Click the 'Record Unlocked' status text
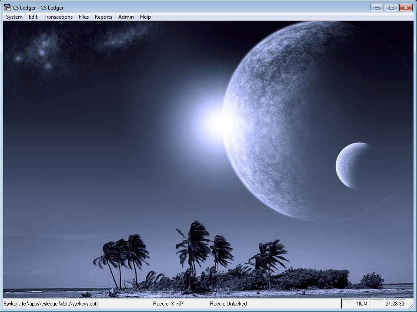 tap(228, 303)
